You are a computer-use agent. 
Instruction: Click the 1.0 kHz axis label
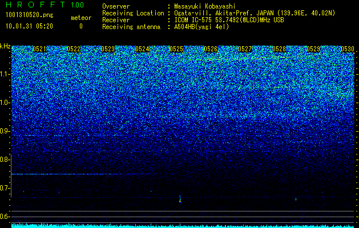point(5,103)
